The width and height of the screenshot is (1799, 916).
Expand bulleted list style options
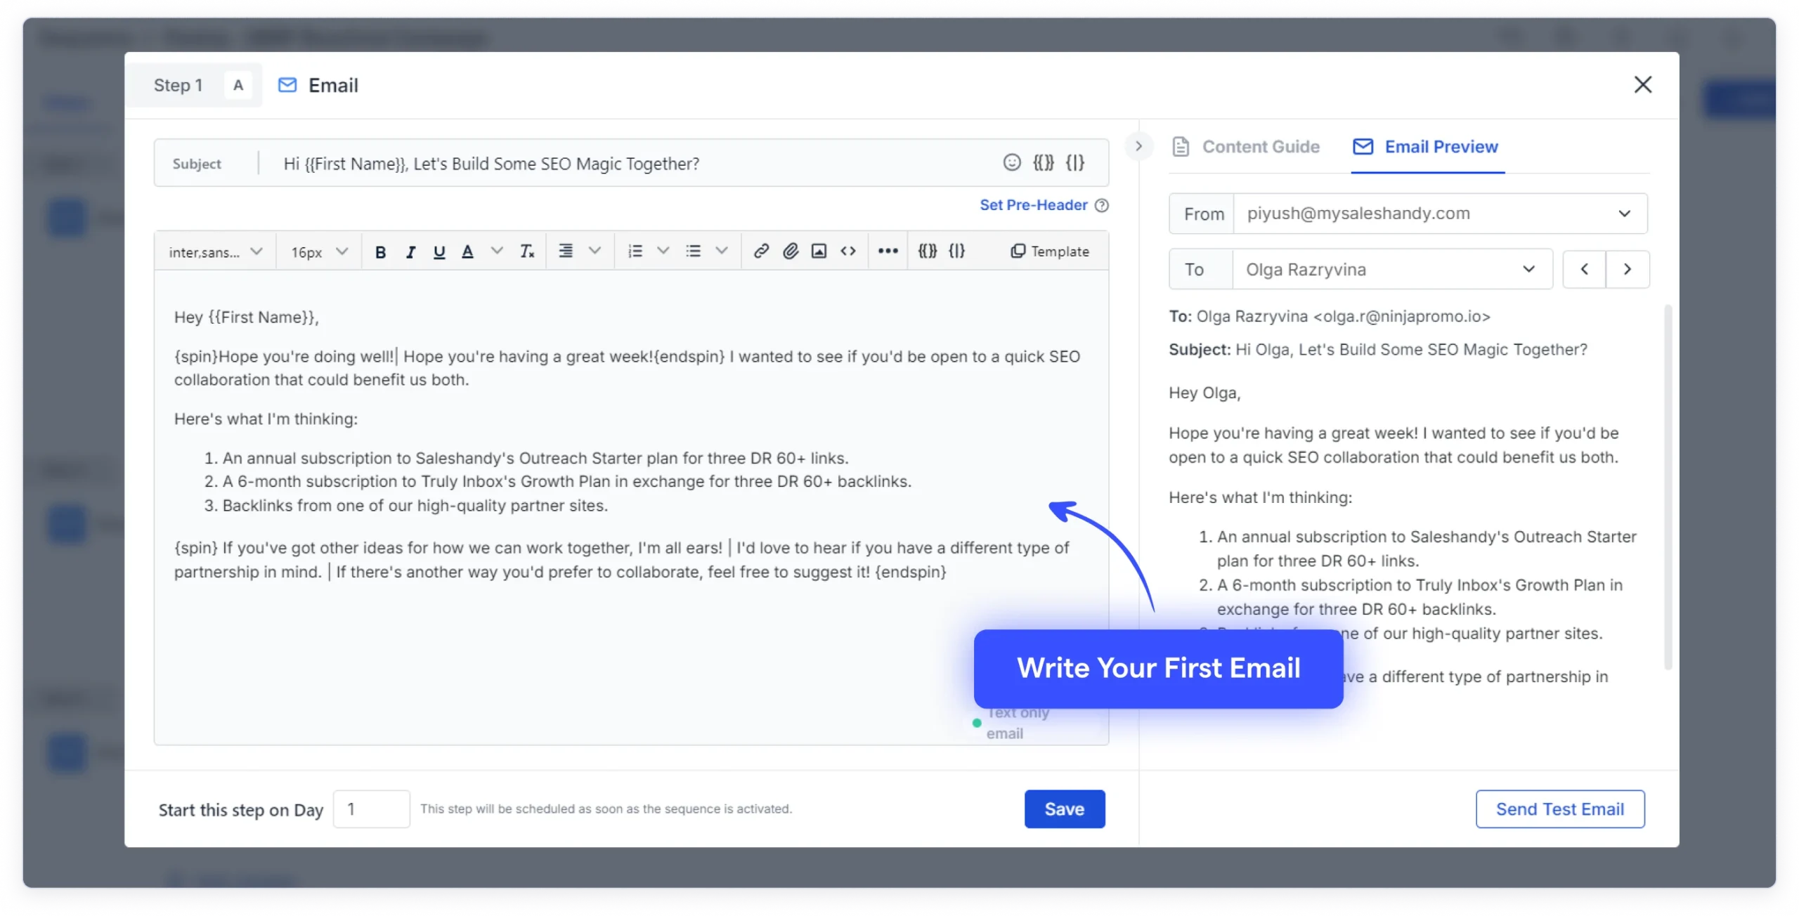(722, 251)
